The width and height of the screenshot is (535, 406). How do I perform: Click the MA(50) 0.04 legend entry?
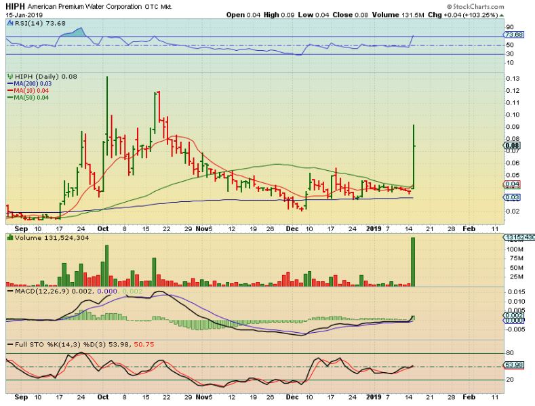point(28,98)
